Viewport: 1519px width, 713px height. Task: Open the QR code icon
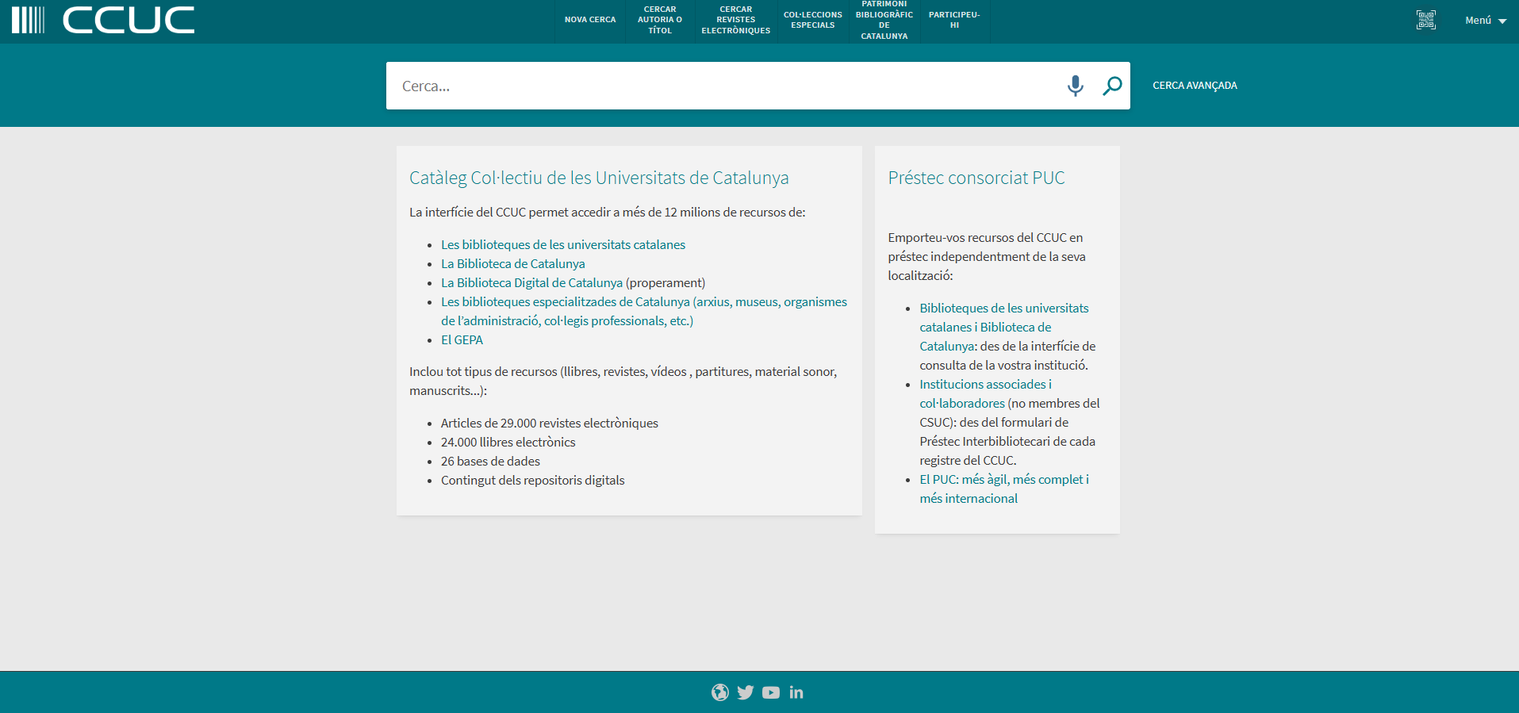tap(1425, 21)
